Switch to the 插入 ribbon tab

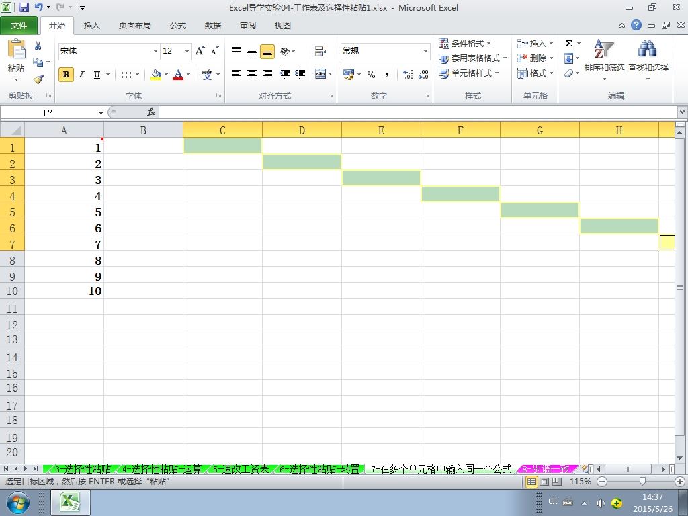click(91, 26)
